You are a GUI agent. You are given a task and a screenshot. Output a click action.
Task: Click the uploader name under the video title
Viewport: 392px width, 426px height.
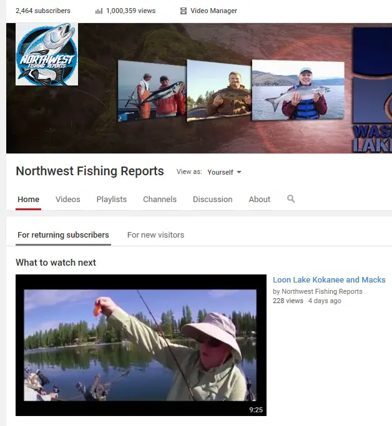(321, 291)
